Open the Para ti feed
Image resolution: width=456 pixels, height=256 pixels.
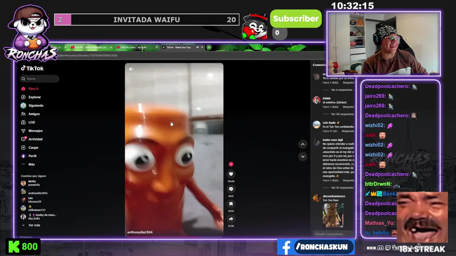click(x=33, y=89)
